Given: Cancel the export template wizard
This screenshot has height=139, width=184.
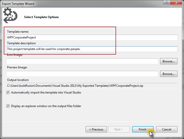Looking at the screenshot, I should click(x=167, y=129).
